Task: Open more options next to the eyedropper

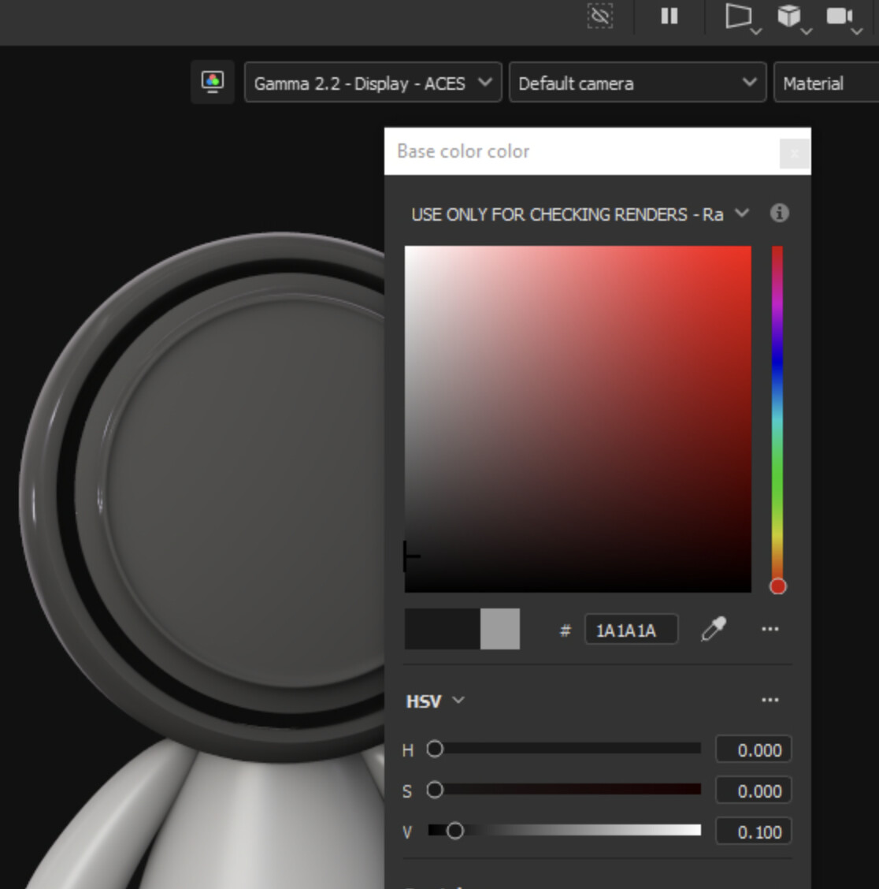Action: click(x=770, y=629)
